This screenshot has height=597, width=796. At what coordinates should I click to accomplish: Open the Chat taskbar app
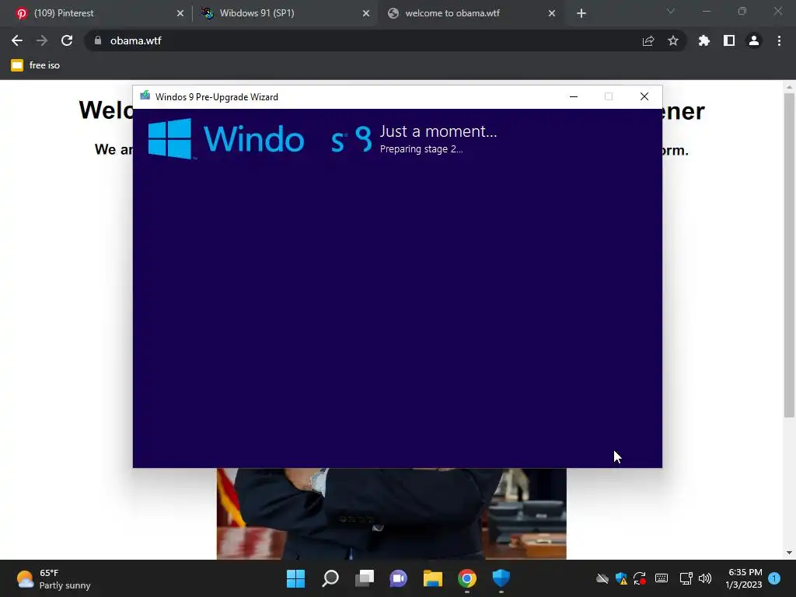[x=399, y=578]
